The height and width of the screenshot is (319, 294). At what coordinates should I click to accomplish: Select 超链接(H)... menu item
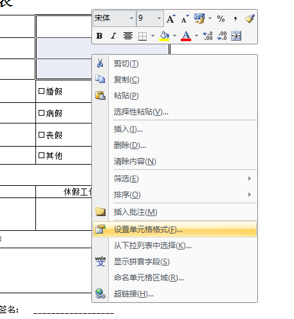coord(175,294)
